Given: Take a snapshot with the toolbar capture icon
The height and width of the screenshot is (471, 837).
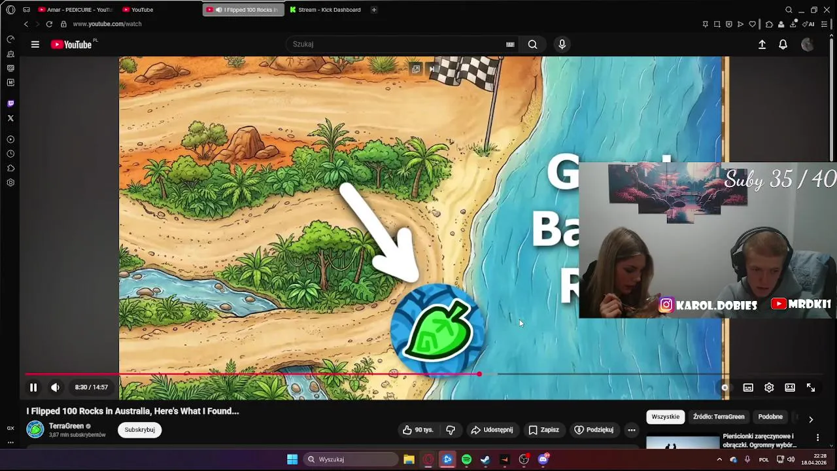Looking at the screenshot, I should click(717, 24).
